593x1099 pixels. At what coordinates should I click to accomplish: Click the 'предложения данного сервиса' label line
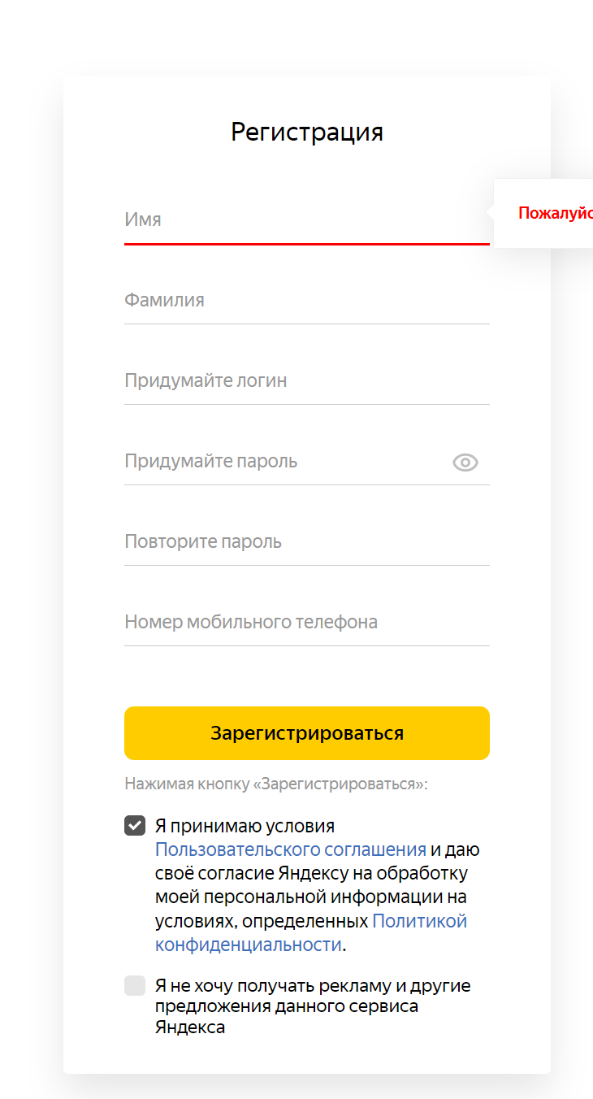point(287,1006)
